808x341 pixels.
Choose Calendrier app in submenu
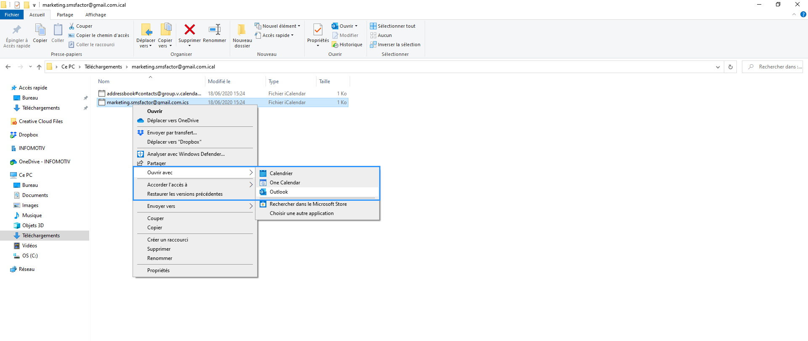tap(318, 173)
